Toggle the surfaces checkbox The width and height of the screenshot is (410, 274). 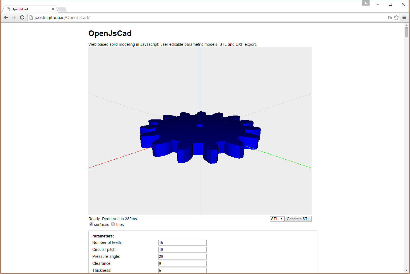(91, 224)
